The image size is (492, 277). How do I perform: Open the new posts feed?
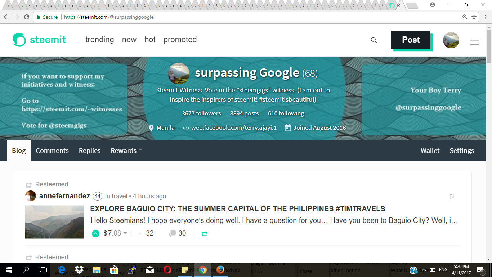click(129, 40)
